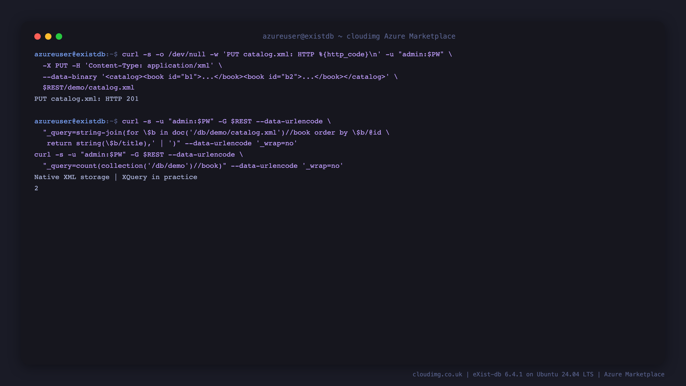Click the first 'azureuser@existdb' prompt before 'curl -s -o'
Viewport: 686px width, 386px height.
pos(70,54)
